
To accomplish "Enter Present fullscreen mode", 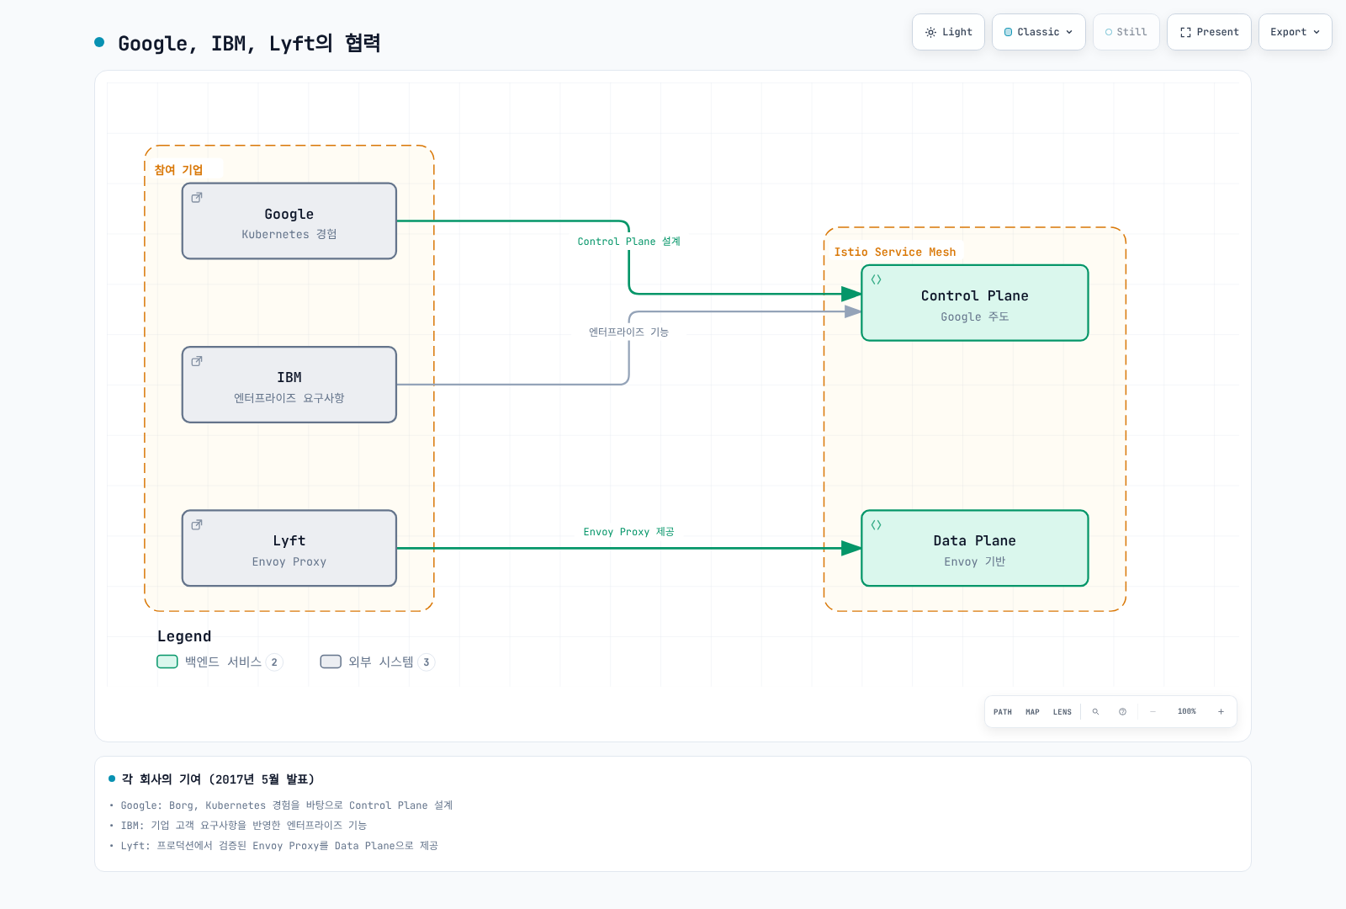I will point(1209,32).
